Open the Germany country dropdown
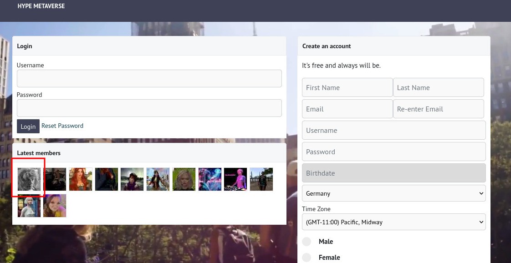This screenshot has height=263, width=511. click(393, 193)
